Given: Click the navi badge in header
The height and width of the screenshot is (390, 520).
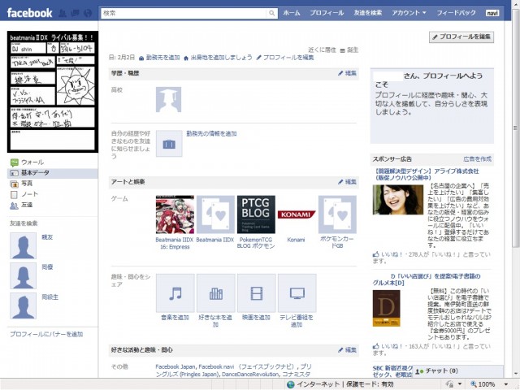Looking at the screenshot, I should point(492,13).
